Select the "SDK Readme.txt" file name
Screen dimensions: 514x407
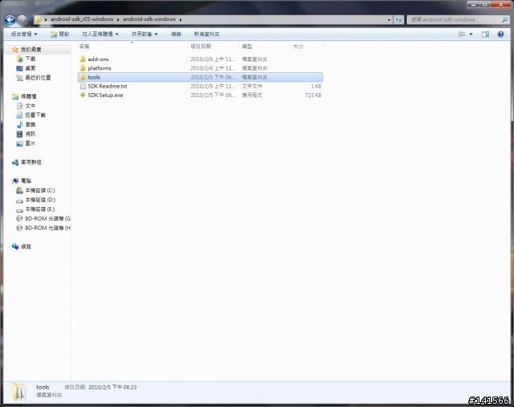pos(107,86)
